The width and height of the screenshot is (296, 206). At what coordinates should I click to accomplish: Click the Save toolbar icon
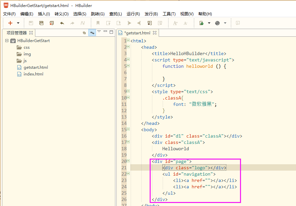(31, 23)
